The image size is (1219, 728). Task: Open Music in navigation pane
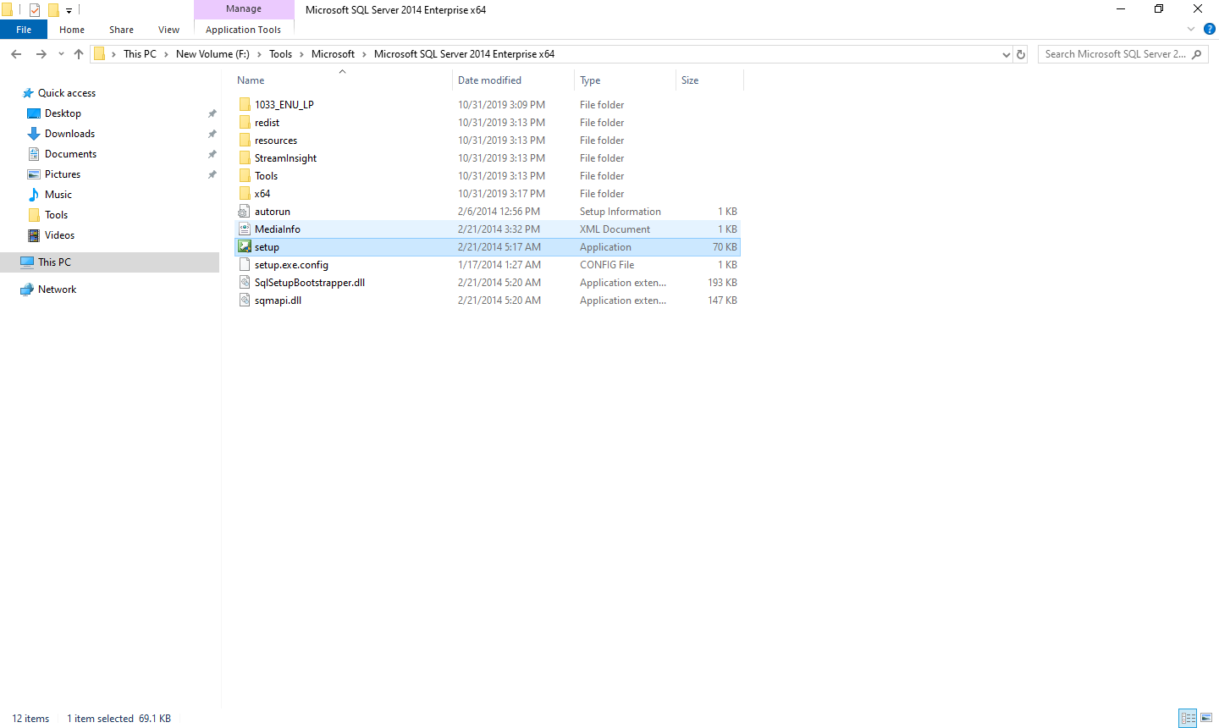58,195
